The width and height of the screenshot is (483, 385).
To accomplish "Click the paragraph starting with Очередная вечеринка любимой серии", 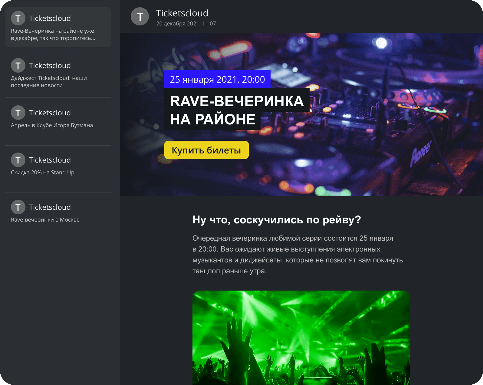I will click(x=298, y=255).
